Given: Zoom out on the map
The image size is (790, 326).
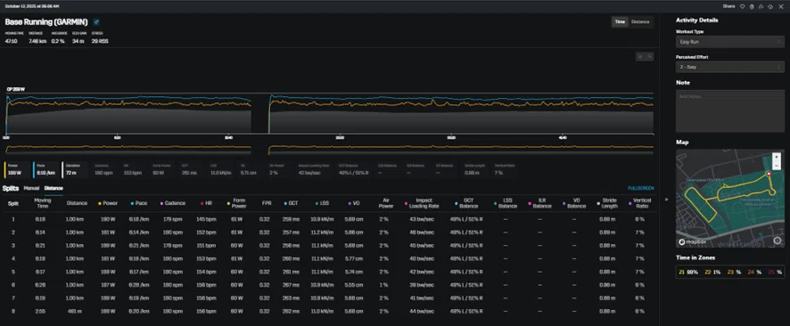Looking at the screenshot, I should [777, 166].
